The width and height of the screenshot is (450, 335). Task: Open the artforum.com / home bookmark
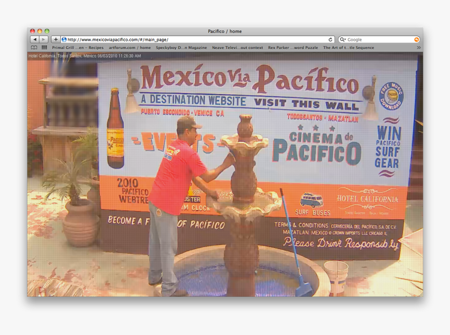130,48
